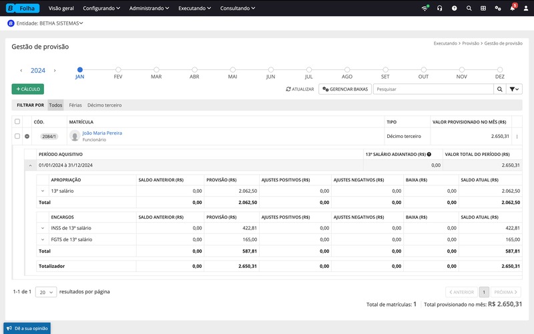Open the headset support icon

[x=439, y=9]
